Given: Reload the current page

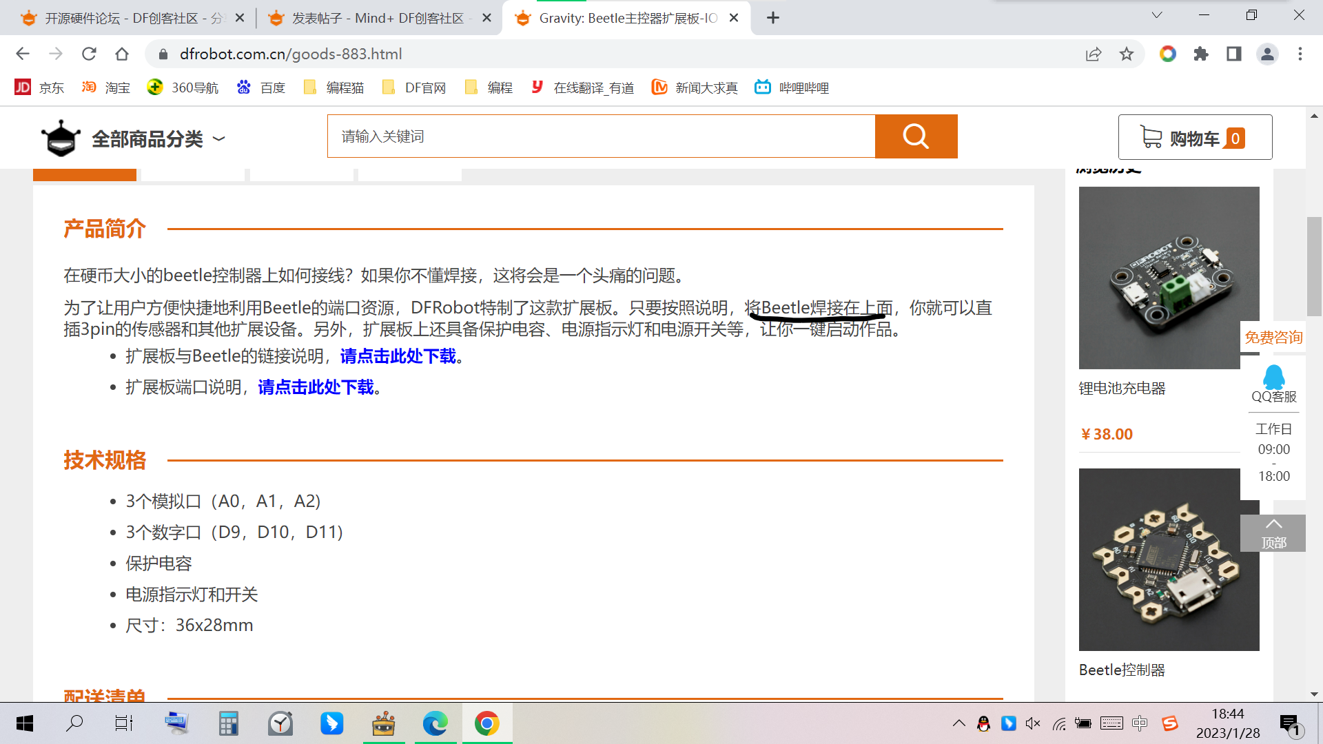Looking at the screenshot, I should [89, 54].
